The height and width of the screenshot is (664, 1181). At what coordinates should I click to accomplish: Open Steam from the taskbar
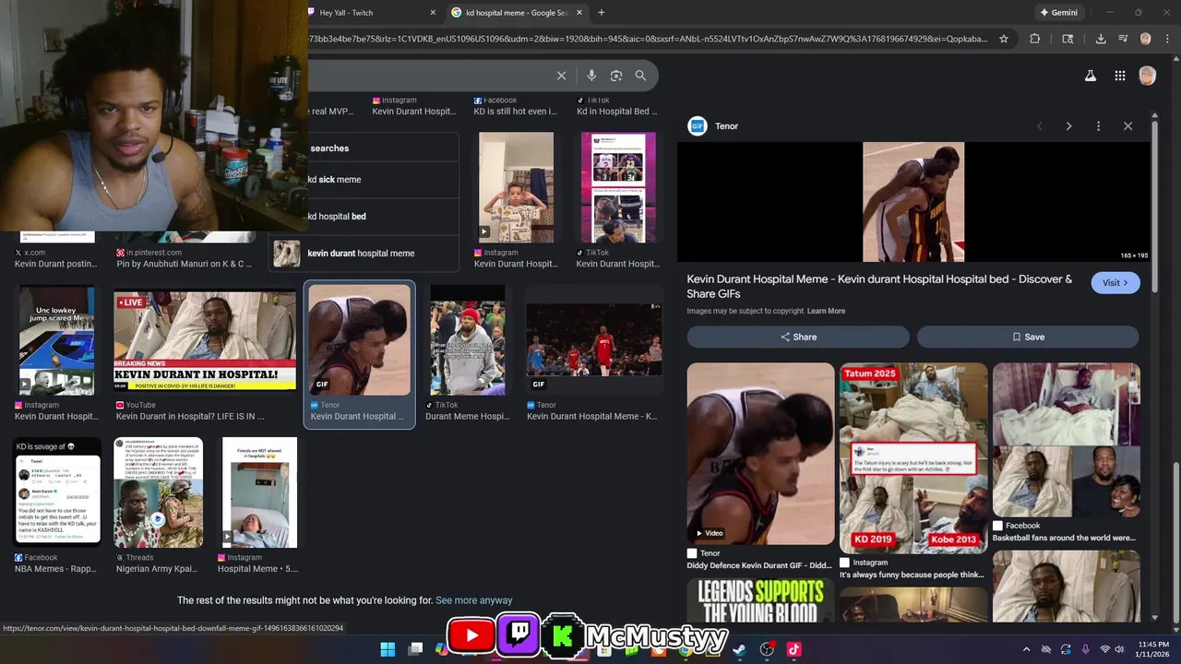click(739, 649)
